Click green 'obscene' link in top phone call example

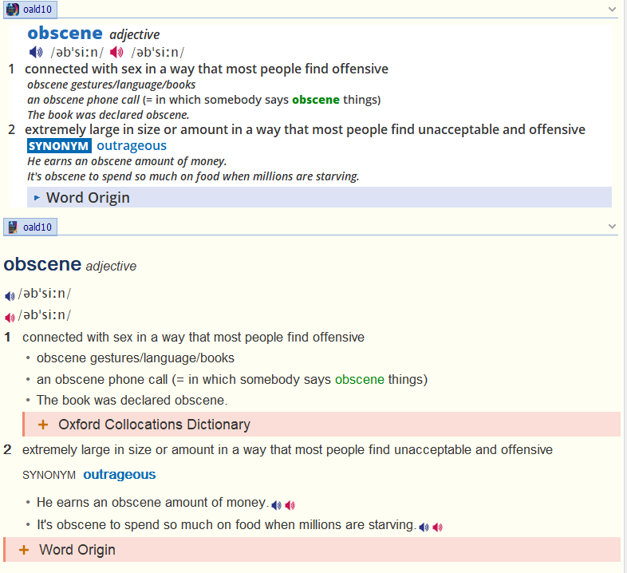316,100
